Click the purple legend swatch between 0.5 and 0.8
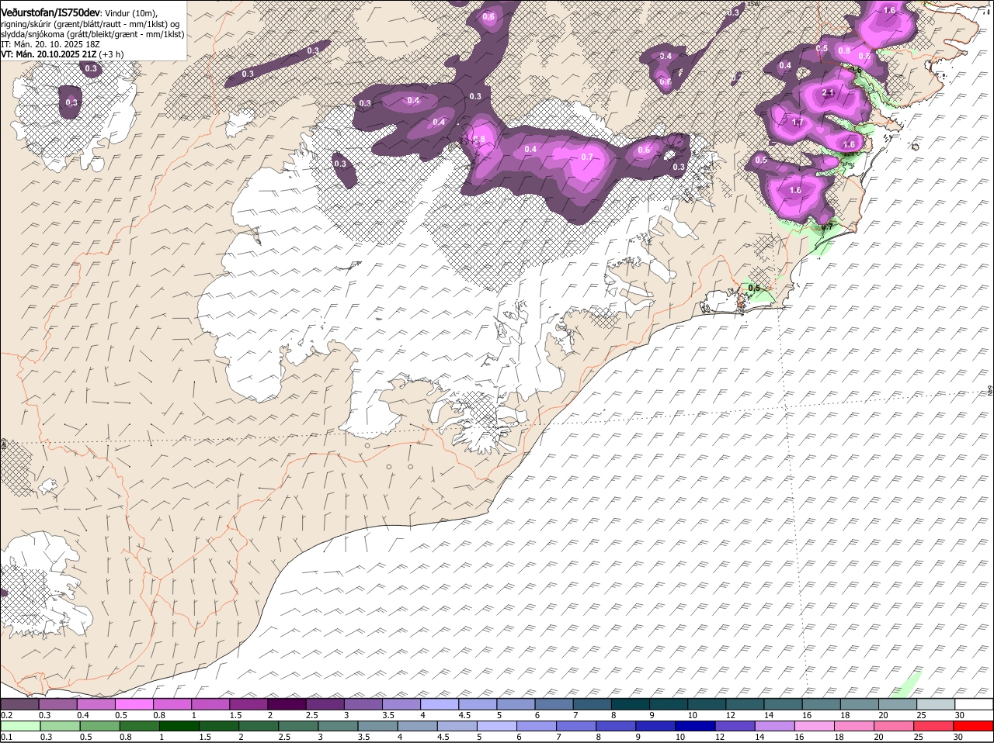Viewport: 994px width, 743px height. tap(134, 704)
